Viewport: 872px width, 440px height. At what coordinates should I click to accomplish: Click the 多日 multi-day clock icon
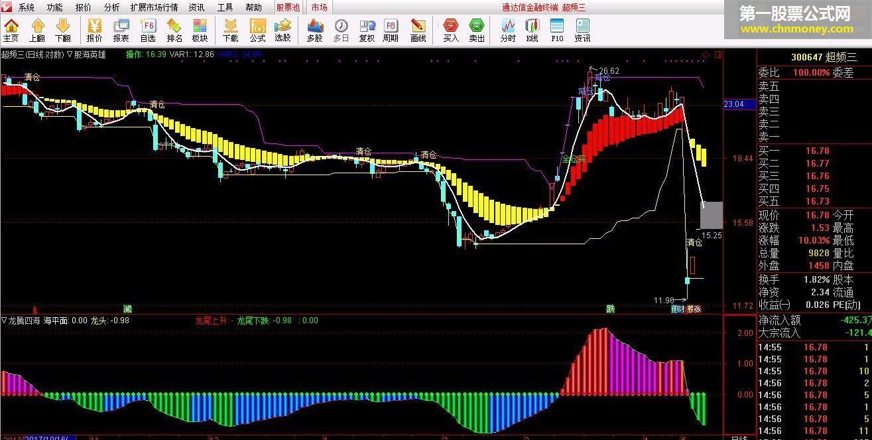point(341,31)
